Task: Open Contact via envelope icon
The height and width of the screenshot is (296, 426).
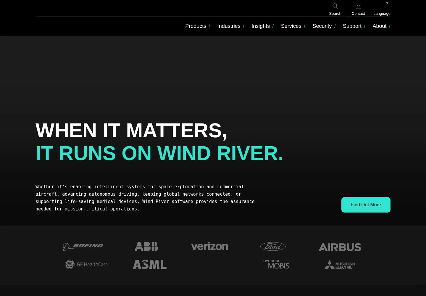Action: tap(358, 6)
